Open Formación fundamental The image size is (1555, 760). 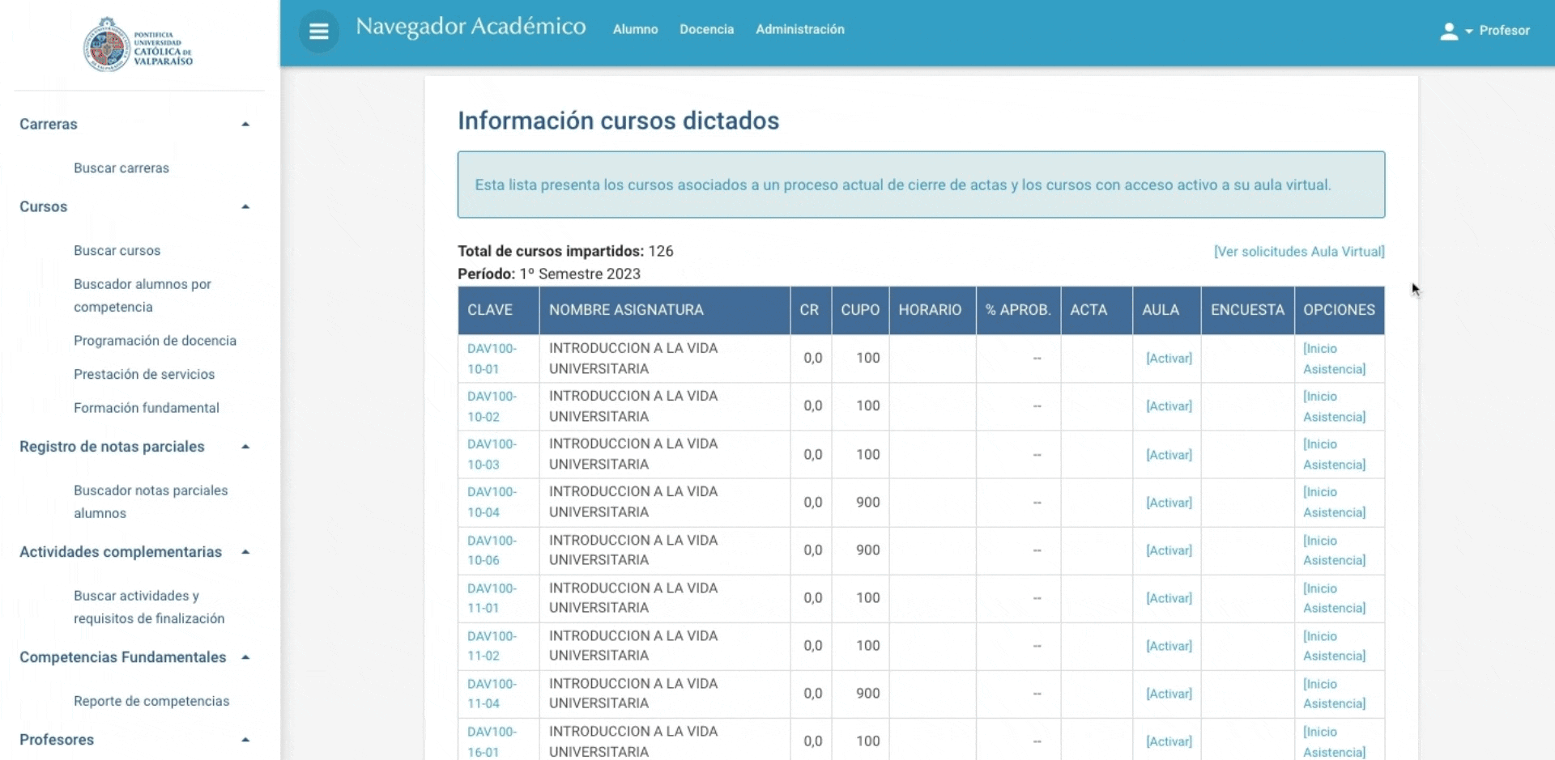[x=147, y=408]
